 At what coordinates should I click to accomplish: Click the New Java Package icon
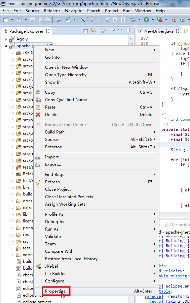(175, 20)
